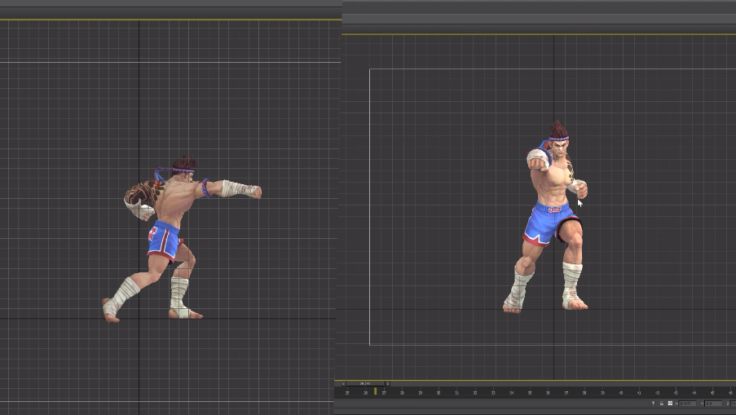This screenshot has height=415, width=736.
Task: Toggle the Selection Lock padlock icon
Action: point(661,404)
